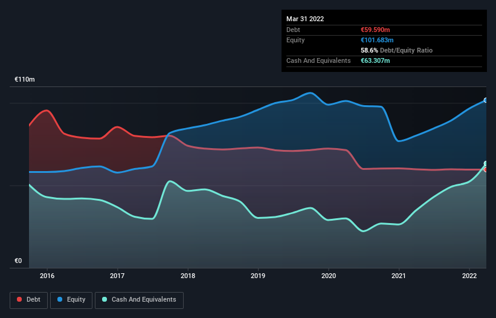This screenshot has height=318, width=496.
Task: Click the 2019 x-axis label
Action: pos(258,276)
